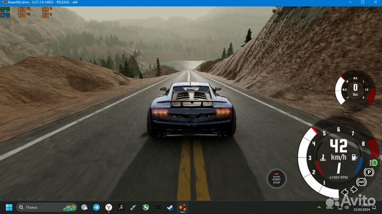Open the crossed-arrows app in taskbar
The height and width of the screenshot is (214, 382).
158,208
